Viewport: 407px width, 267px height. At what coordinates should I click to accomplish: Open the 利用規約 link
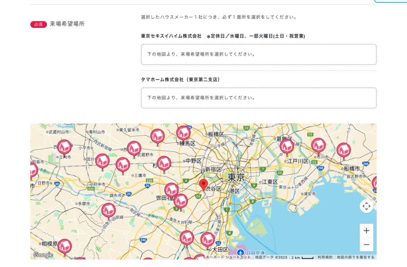point(325,257)
